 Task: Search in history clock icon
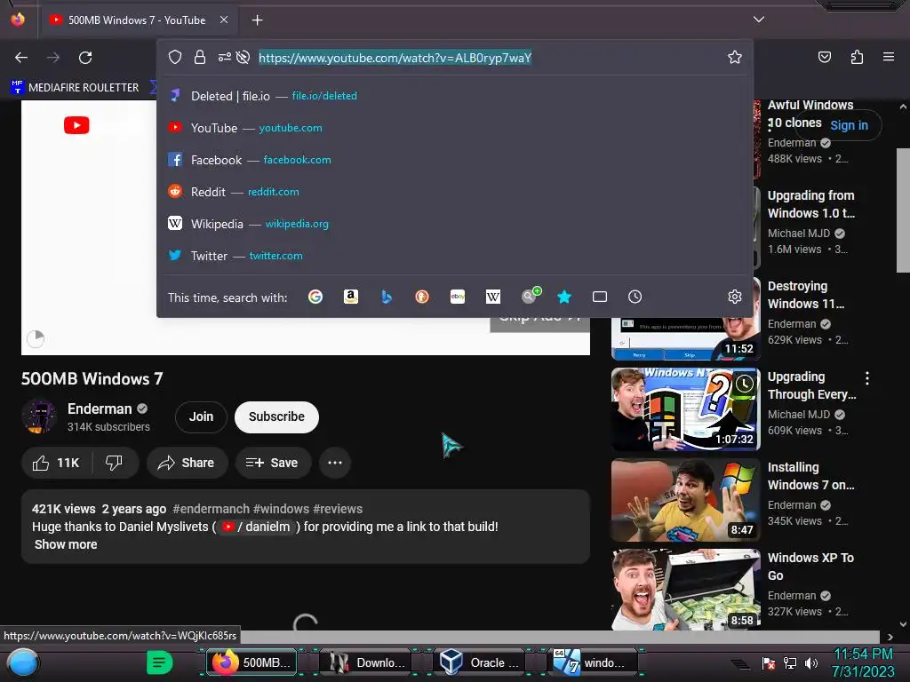point(635,297)
